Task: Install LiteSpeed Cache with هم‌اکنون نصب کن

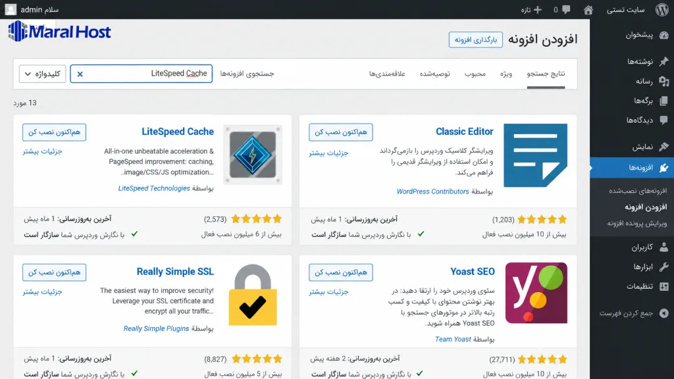Action: (x=54, y=132)
